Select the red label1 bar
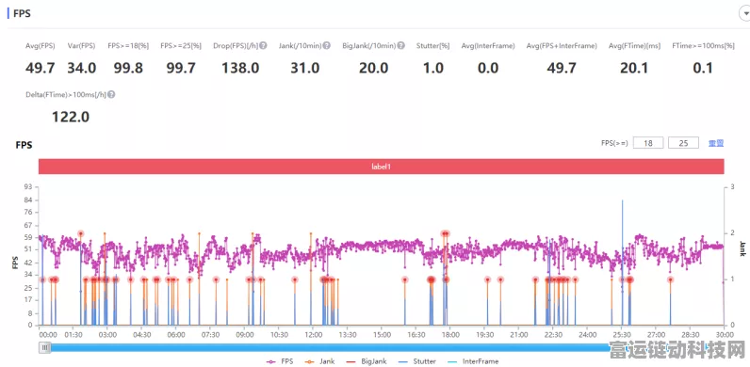The image size is (750, 367). coord(382,167)
